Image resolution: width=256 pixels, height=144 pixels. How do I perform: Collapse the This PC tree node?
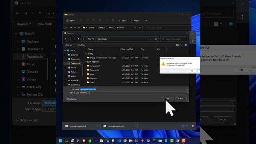point(65,51)
